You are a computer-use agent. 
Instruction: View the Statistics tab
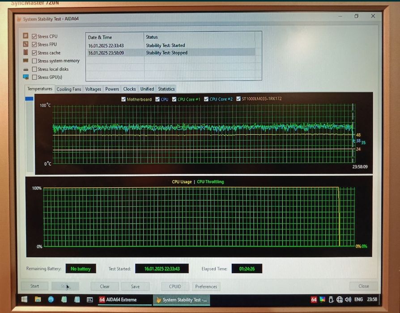pos(166,89)
